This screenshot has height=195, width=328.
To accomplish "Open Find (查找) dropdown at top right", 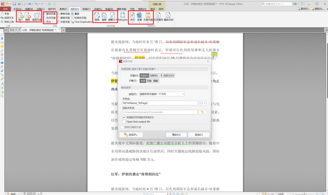I will pos(303,9).
